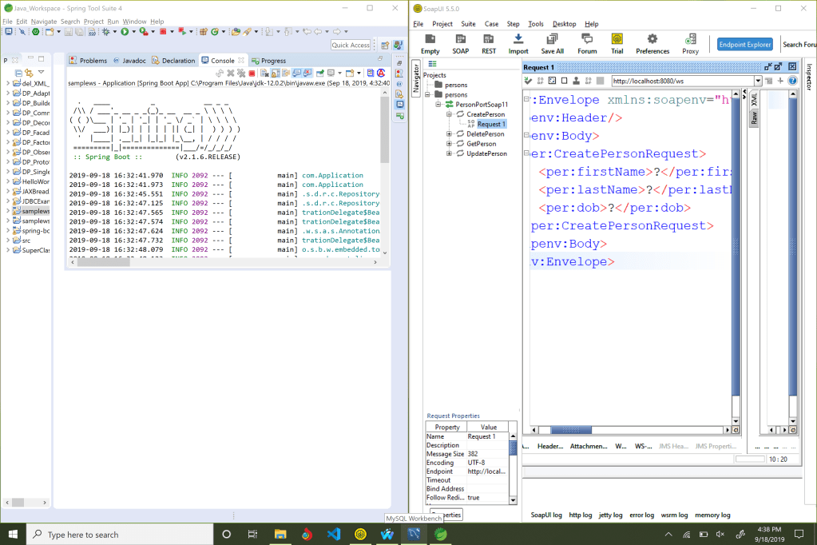Open the Tools menu in SoapUI
Image resolution: width=817 pixels, height=545 pixels.
535,24
